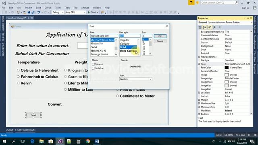Select Centimeter to Meter radio button
Screen dimensions: 258x145
point(117,96)
